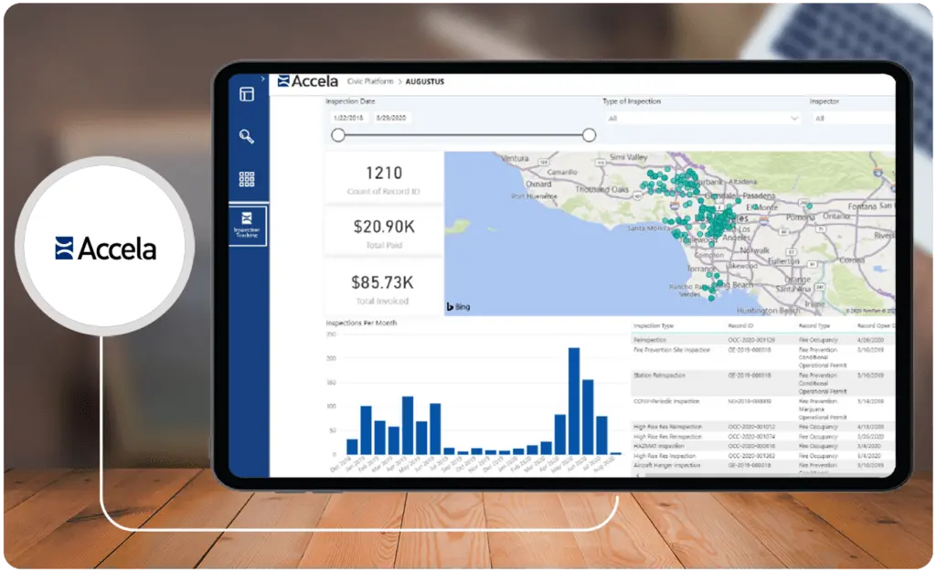The image size is (936, 572).
Task: Open the Type of Inspection dropdown
Action: click(x=702, y=118)
